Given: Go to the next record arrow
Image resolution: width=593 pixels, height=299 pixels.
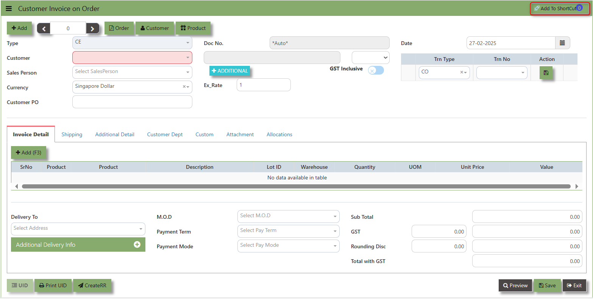Looking at the screenshot, I should [92, 28].
